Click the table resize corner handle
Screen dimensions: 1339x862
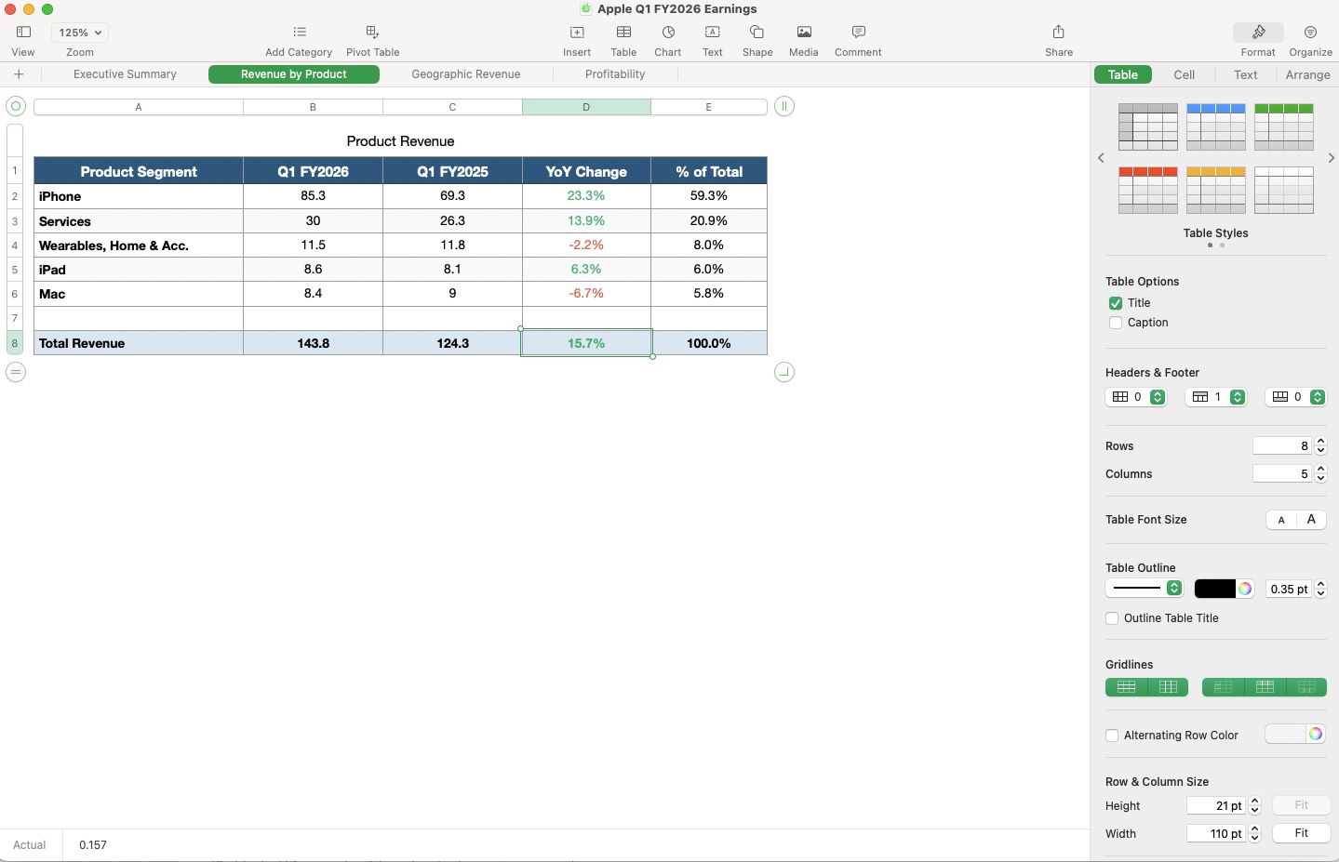(784, 372)
